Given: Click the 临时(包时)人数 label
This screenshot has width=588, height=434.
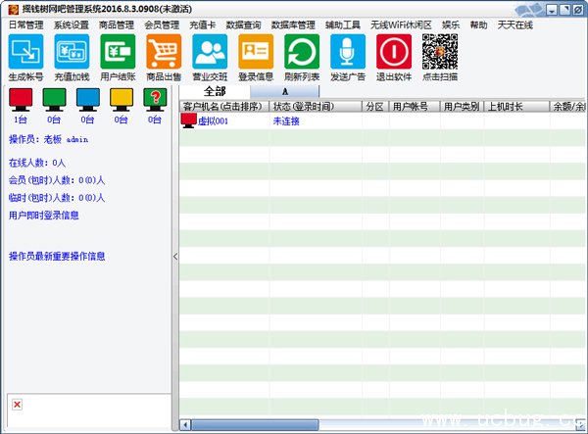Looking at the screenshot, I should tap(57, 198).
